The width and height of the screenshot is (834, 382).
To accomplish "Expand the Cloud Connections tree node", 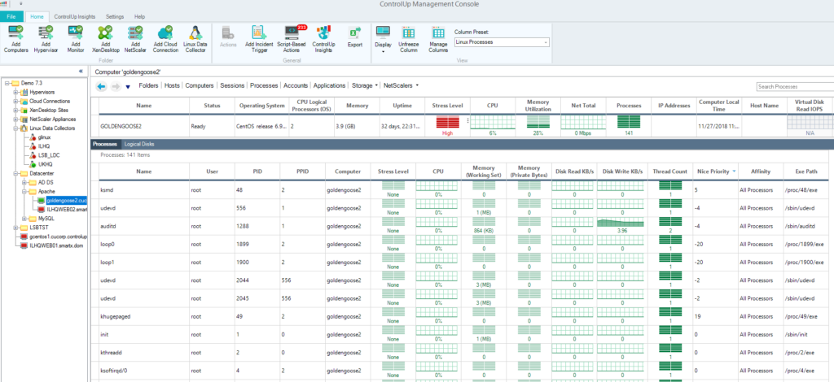I will (16, 102).
